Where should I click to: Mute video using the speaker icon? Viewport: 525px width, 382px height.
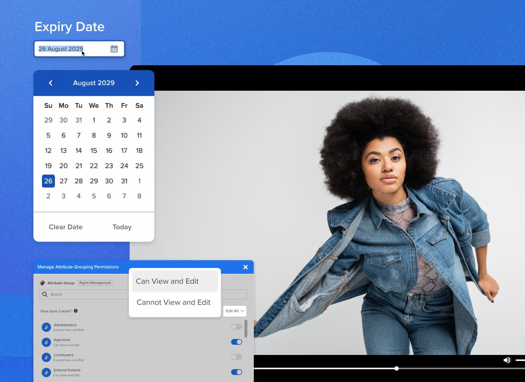pos(507,360)
